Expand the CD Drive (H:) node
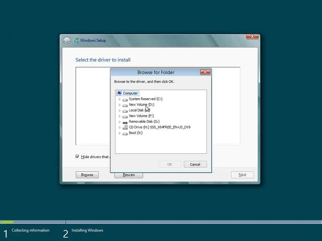Image resolution: width=322 pixels, height=241 pixels. pyautogui.click(x=119, y=127)
